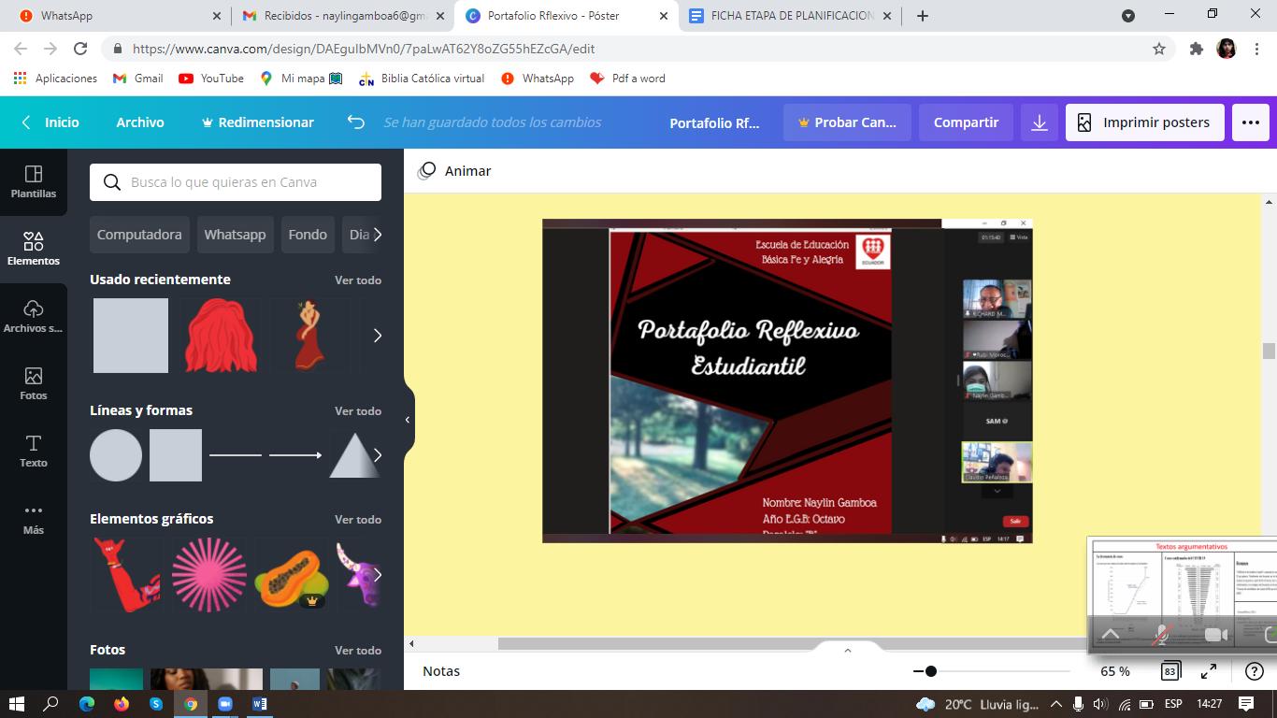Click the download icon in Canva header
The height and width of the screenshot is (718, 1277).
click(x=1040, y=122)
